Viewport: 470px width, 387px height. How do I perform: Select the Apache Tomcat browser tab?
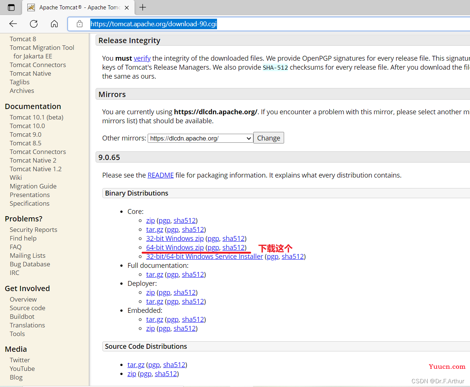tap(78, 7)
